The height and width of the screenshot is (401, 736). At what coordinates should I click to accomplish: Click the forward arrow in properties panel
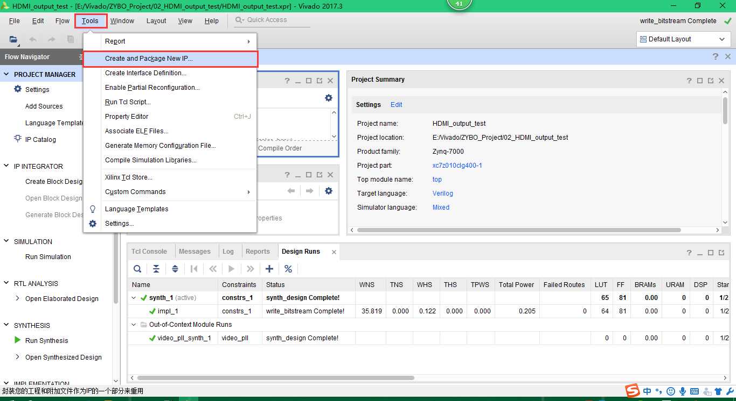(x=309, y=191)
